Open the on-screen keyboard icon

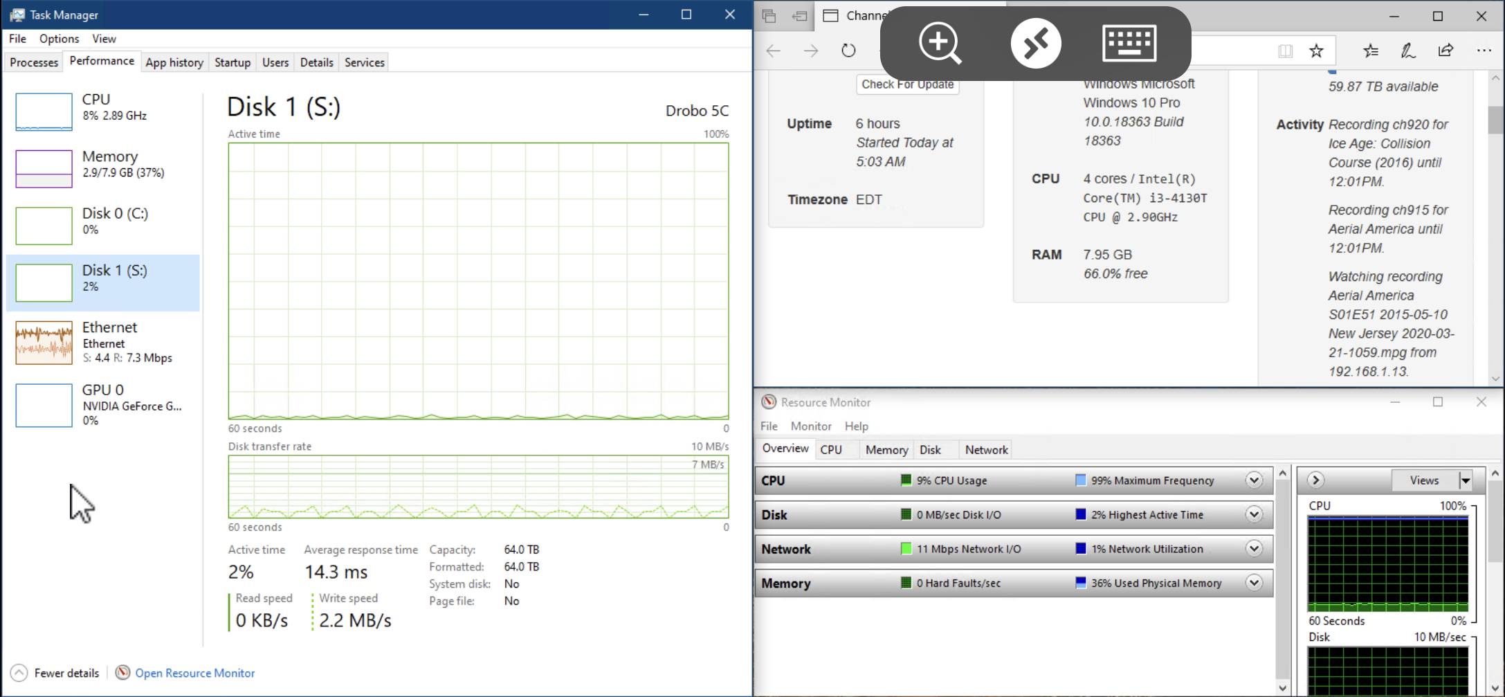click(1129, 43)
